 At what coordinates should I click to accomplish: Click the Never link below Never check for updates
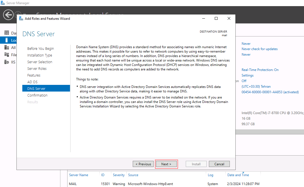(x=246, y=55)
